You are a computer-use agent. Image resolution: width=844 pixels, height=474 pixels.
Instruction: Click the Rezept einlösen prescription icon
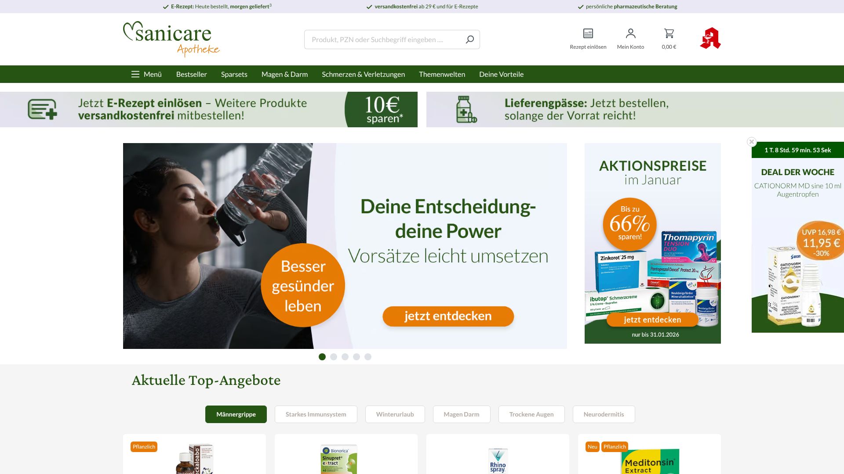click(588, 32)
